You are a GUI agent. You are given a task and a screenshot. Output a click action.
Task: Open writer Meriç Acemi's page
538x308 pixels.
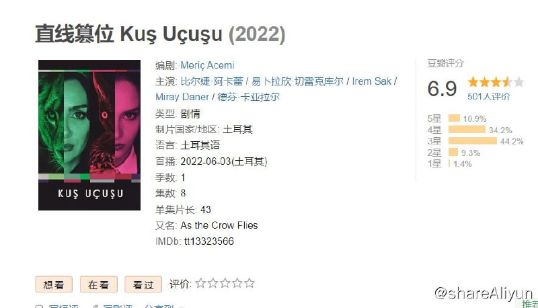point(208,65)
